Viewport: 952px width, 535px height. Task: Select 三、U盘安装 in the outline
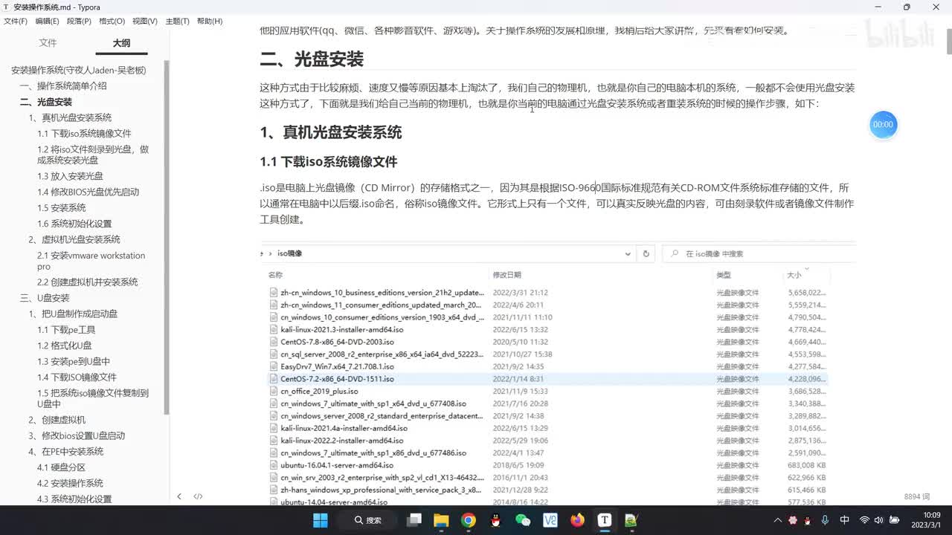(x=45, y=298)
